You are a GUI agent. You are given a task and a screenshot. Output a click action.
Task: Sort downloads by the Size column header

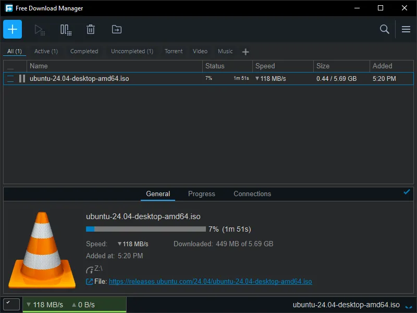(x=323, y=66)
